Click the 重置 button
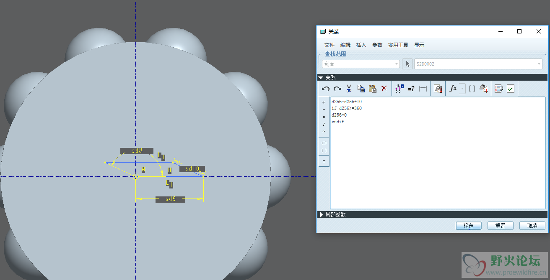The image size is (550, 280). pyautogui.click(x=501, y=226)
